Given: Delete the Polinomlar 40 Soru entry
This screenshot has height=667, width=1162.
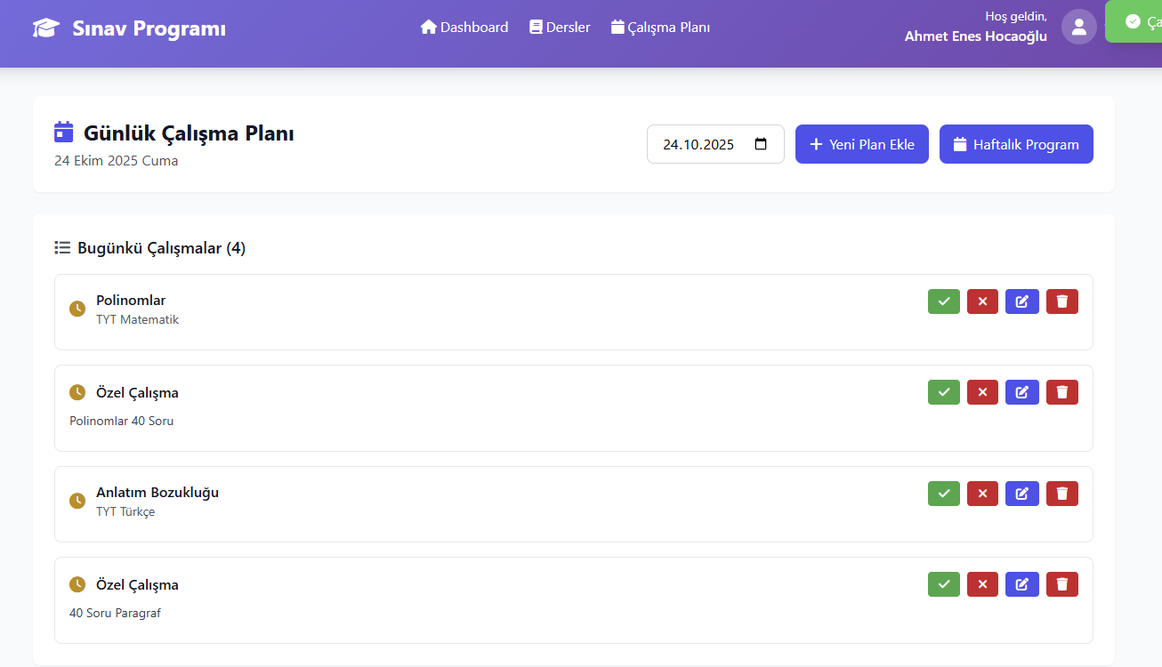Looking at the screenshot, I should [1061, 392].
